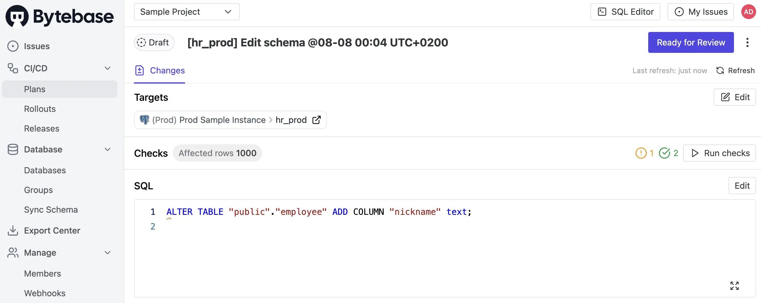The height and width of the screenshot is (303, 761).
Task: Click the external link icon beside hr_prod
Action: [317, 120]
